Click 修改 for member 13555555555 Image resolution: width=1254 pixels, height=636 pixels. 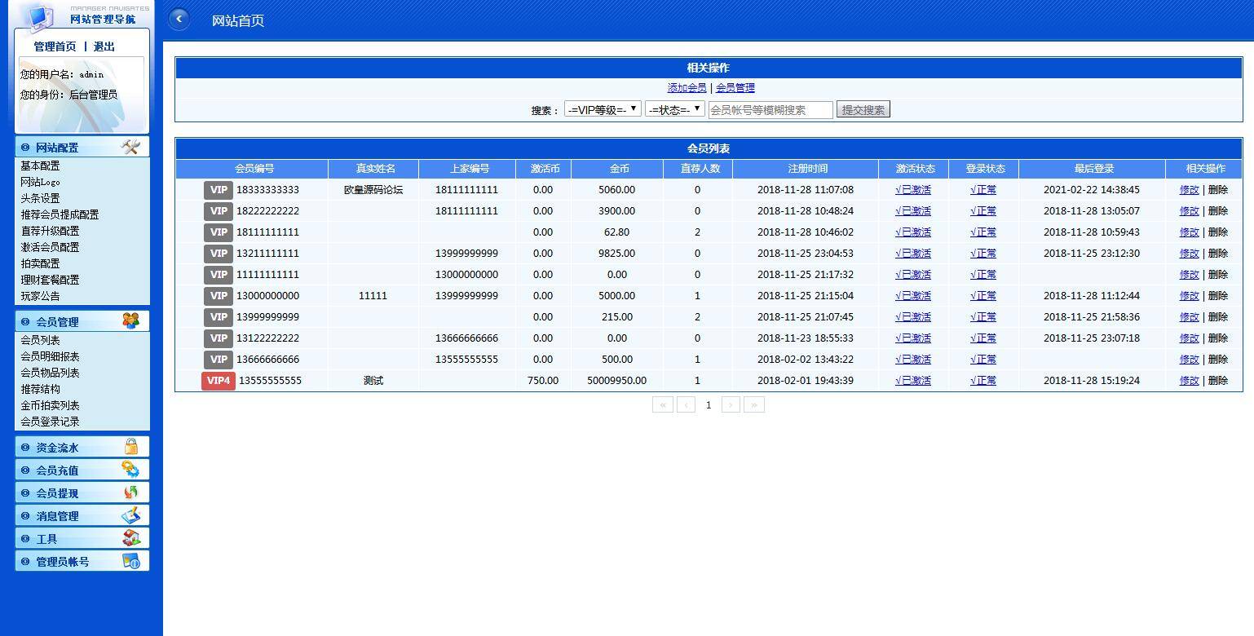click(x=1189, y=380)
